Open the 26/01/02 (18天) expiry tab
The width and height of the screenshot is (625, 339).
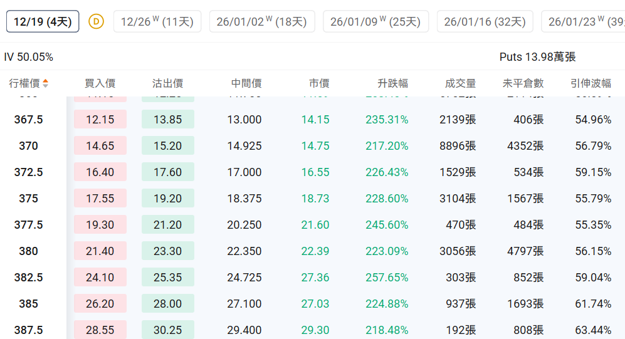pyautogui.click(x=261, y=22)
